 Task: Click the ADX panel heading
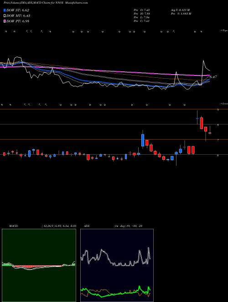87,226
